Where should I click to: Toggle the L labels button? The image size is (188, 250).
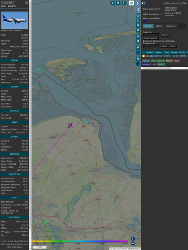[x=138, y=21]
